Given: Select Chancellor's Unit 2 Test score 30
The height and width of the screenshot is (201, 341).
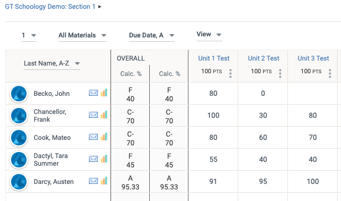Looking at the screenshot, I should 263,116.
